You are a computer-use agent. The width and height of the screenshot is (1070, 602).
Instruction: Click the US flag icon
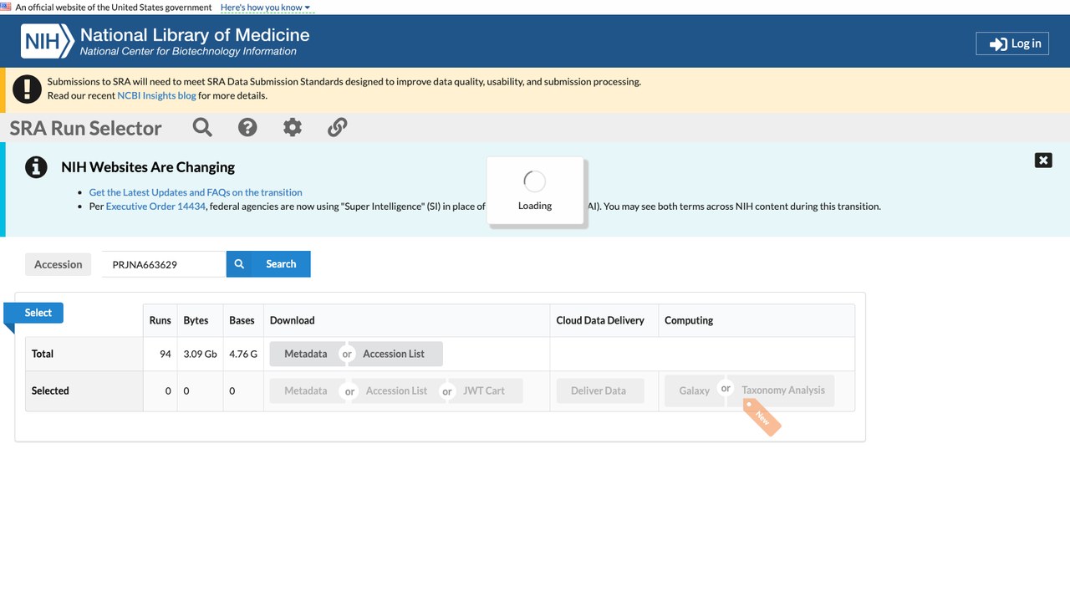click(x=6, y=7)
